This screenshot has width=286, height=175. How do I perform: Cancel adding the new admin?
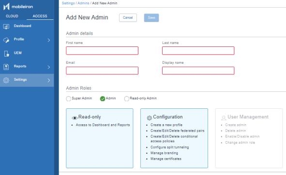[128, 18]
